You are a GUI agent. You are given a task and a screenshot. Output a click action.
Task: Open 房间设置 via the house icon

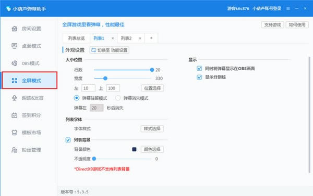14,29
